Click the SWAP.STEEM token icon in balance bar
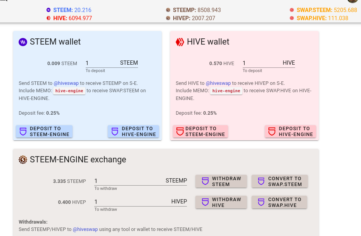 292,10
